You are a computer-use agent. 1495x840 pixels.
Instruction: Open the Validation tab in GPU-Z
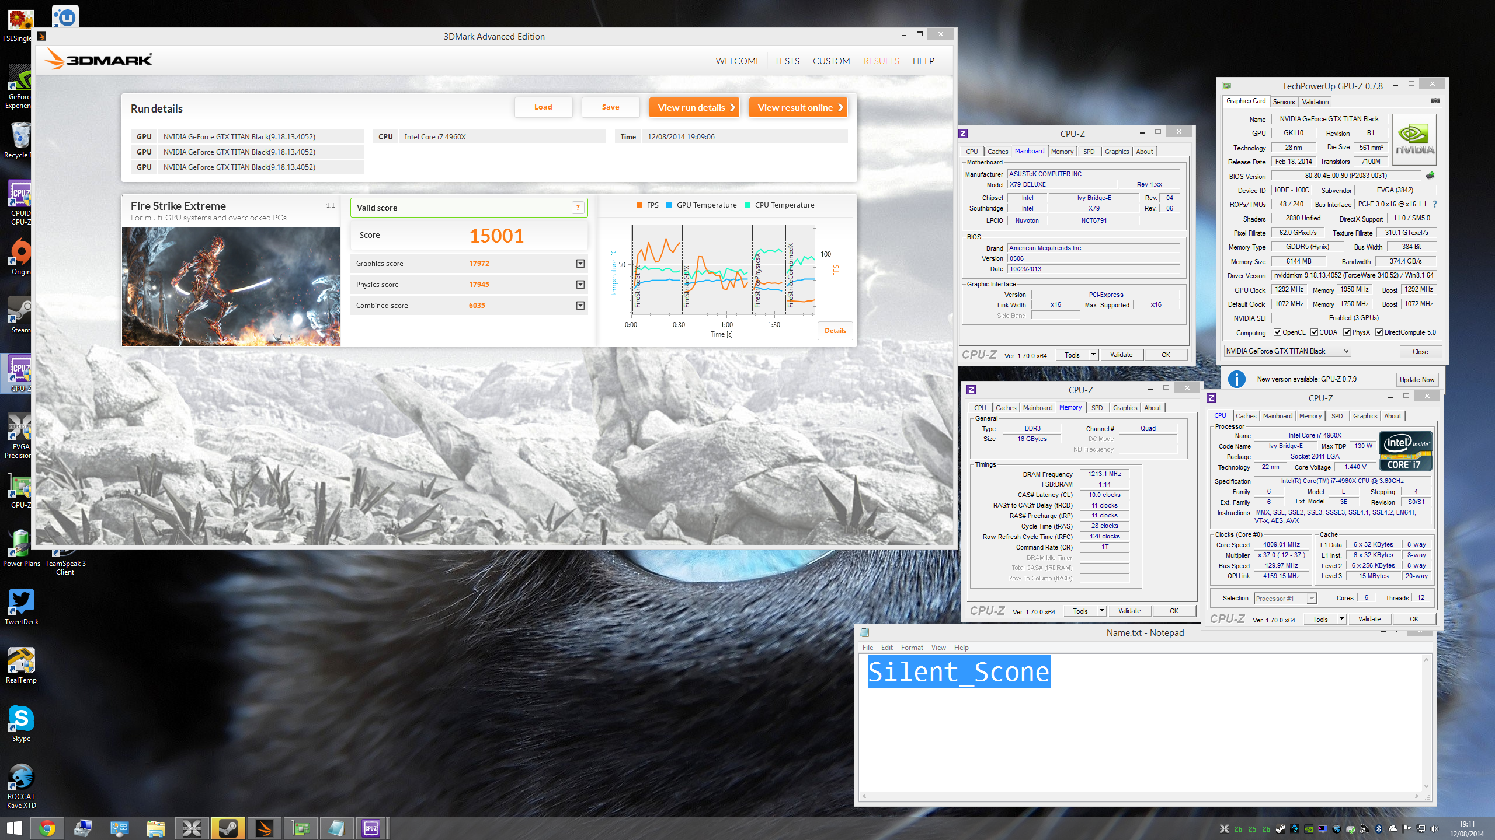click(1315, 101)
